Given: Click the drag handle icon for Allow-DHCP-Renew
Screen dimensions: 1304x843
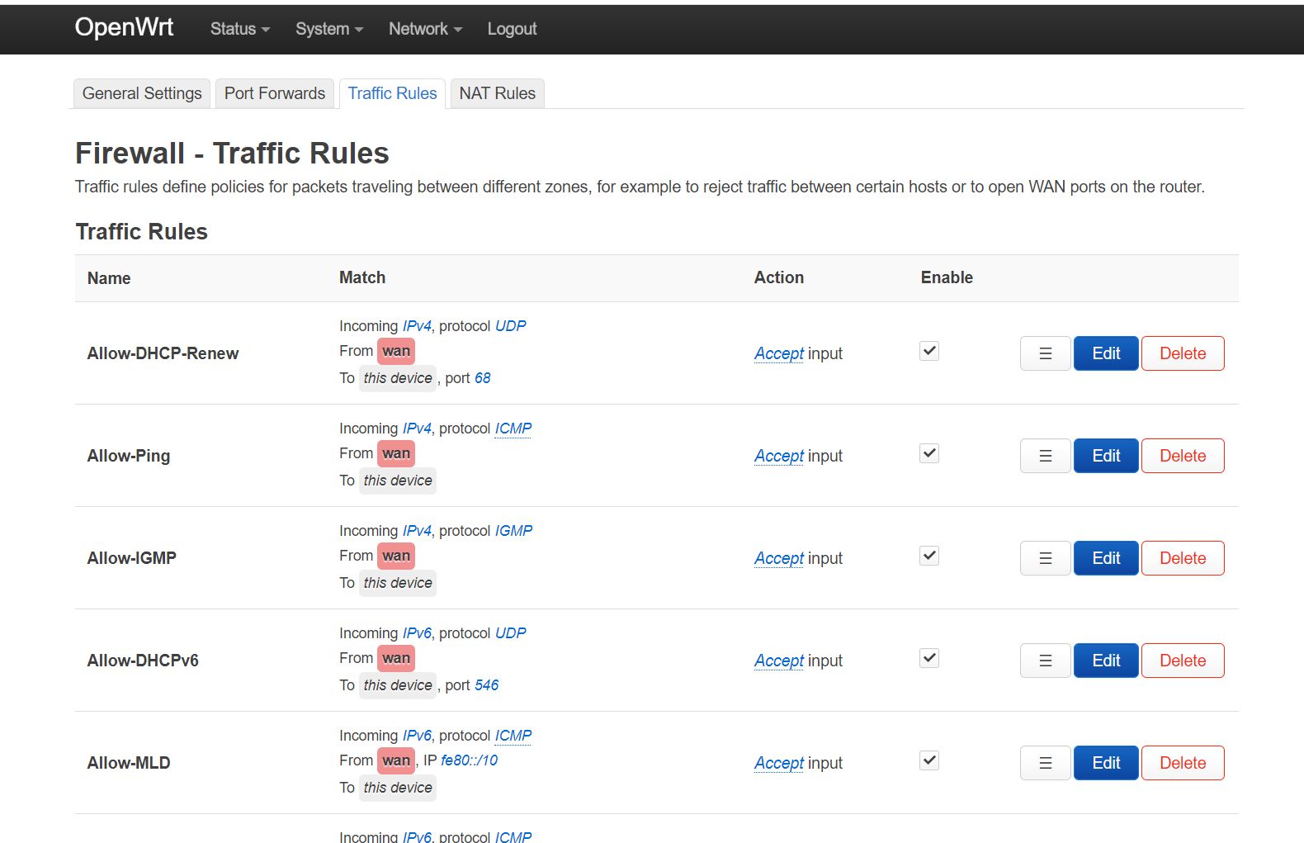Looking at the screenshot, I should click(x=1045, y=353).
